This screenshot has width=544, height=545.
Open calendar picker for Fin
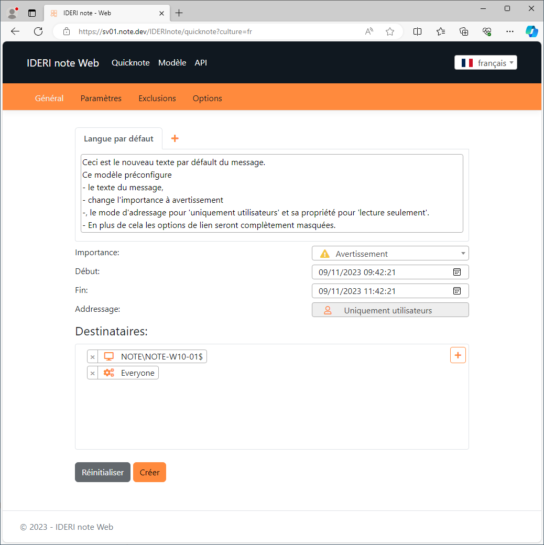click(x=457, y=291)
